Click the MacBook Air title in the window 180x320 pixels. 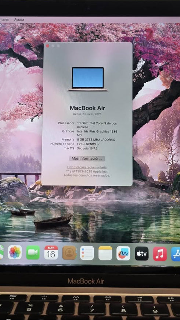(87, 108)
